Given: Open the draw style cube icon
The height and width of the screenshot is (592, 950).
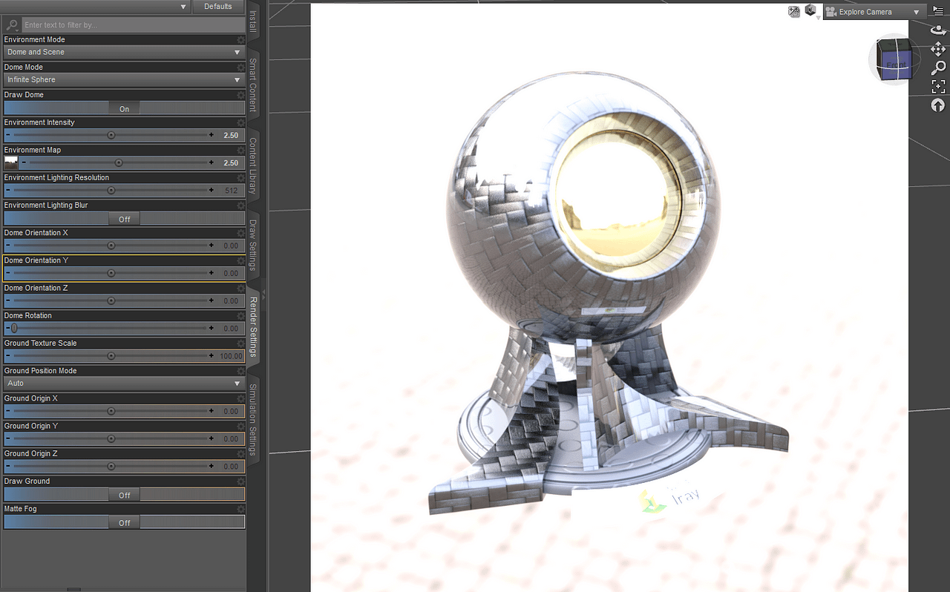Looking at the screenshot, I should tap(810, 10).
